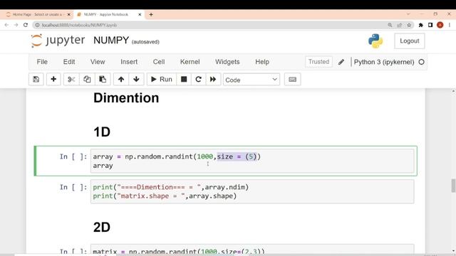Click the Jupyter logo
The image size is (456, 256).
[x=58, y=41]
